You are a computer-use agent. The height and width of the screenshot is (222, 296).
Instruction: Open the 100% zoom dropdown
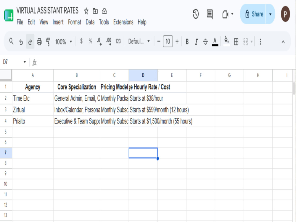click(x=64, y=41)
